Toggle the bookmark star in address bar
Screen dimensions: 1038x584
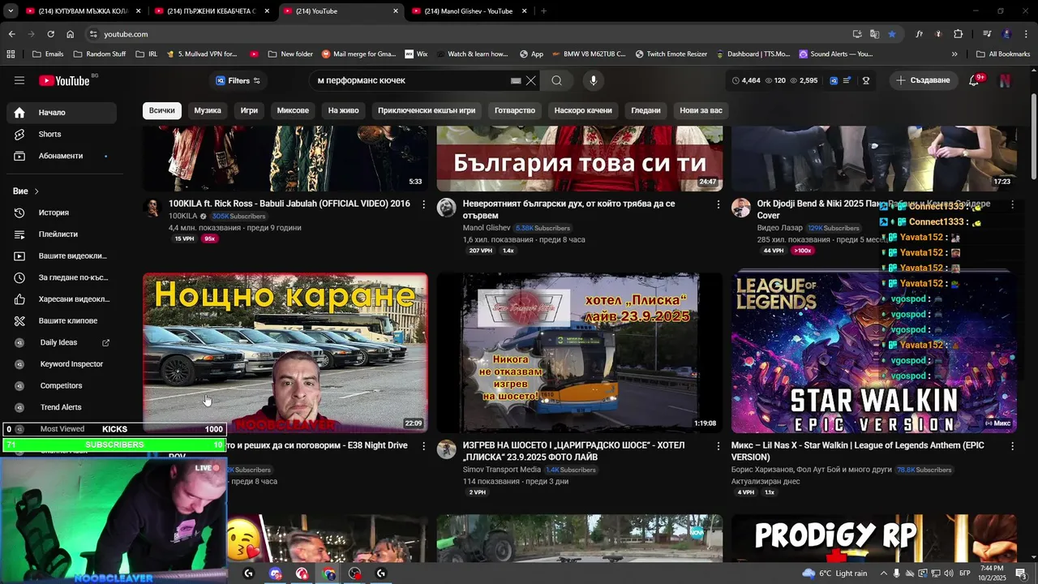(x=892, y=34)
